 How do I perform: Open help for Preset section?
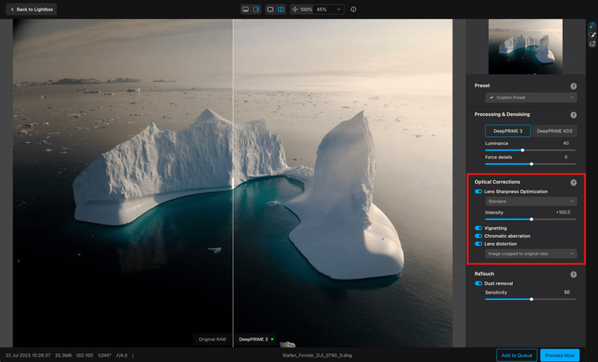[x=573, y=86]
